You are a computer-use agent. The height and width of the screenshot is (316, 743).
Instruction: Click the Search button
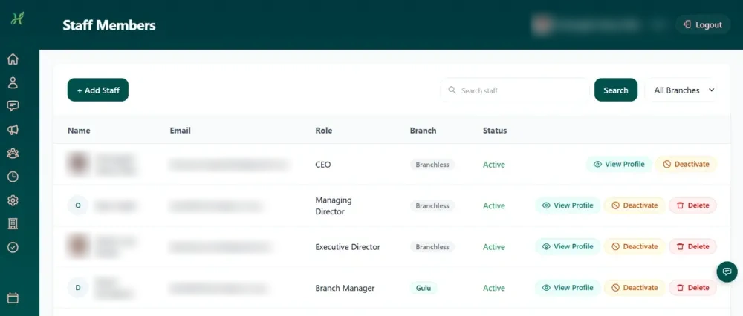pos(616,90)
